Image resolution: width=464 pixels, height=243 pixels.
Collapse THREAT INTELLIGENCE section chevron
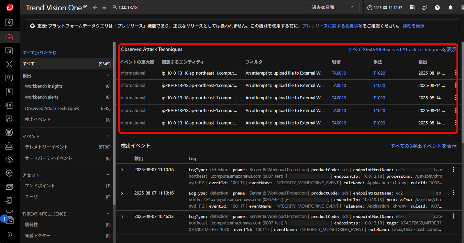click(x=108, y=214)
